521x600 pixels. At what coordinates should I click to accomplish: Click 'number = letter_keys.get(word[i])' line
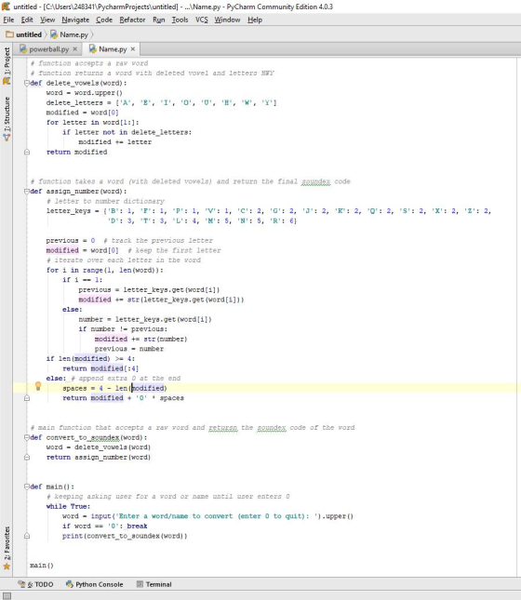coord(145,319)
